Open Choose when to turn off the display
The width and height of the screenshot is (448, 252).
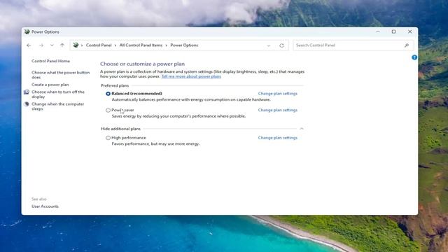click(58, 94)
